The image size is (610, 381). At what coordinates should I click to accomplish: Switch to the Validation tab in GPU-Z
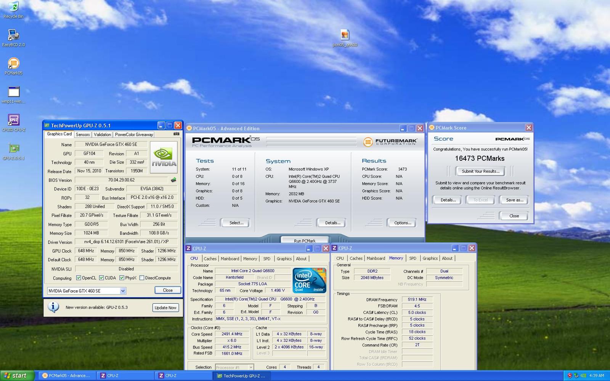pyautogui.click(x=102, y=134)
